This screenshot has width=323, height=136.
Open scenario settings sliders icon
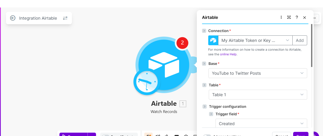click(65, 18)
